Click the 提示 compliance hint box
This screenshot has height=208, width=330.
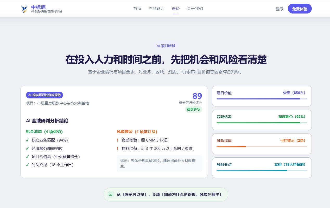(159, 164)
